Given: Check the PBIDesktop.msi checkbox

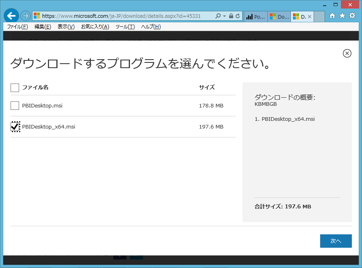Looking at the screenshot, I should (15, 105).
